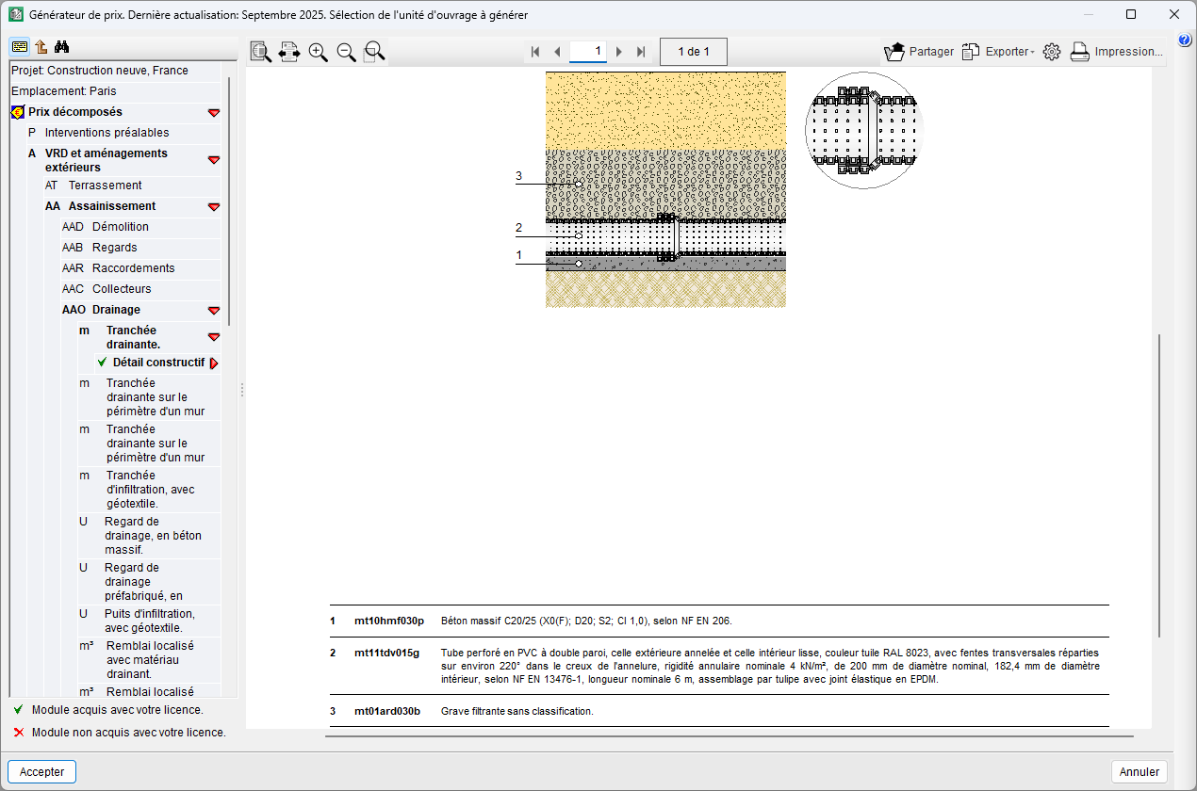Click the zoom out magnifier
1197x791 pixels.
click(346, 53)
